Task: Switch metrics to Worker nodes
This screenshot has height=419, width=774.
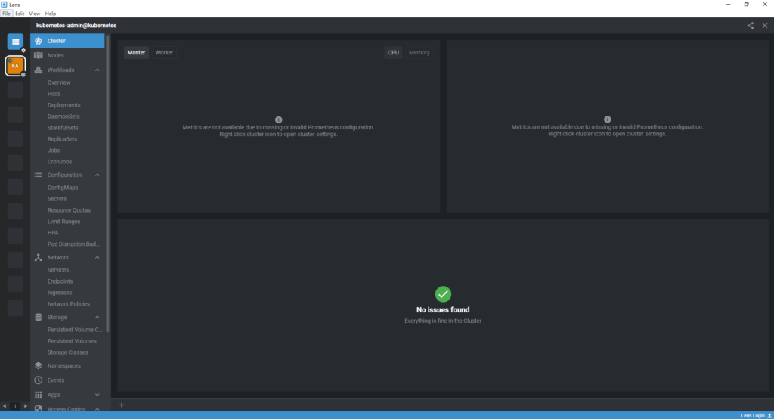Action: tap(164, 52)
